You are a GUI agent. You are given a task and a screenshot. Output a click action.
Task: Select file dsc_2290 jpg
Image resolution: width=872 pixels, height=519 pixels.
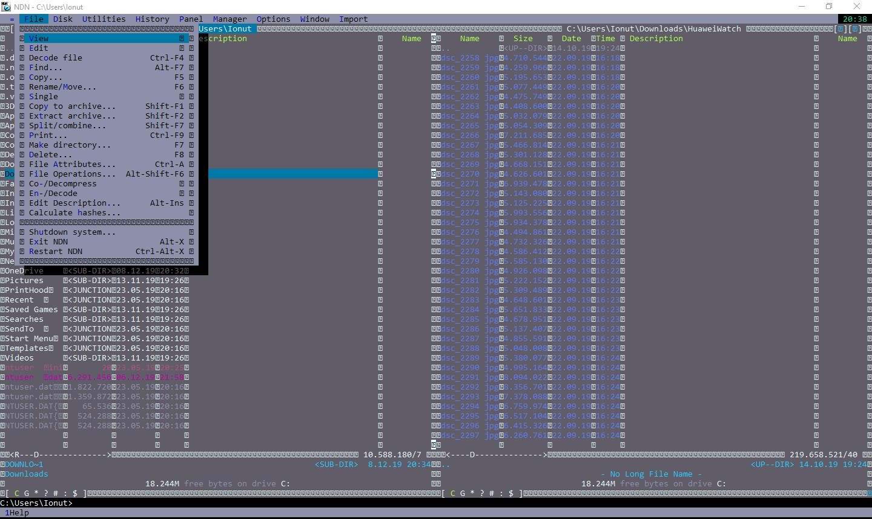(x=470, y=367)
